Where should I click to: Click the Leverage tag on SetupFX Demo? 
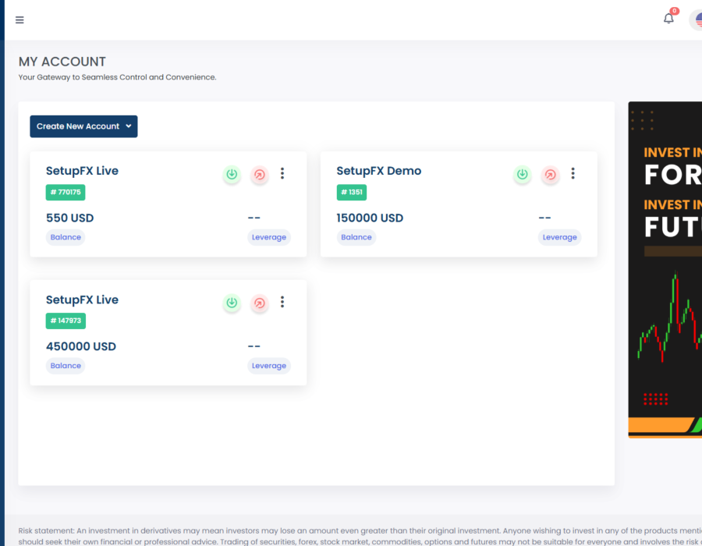559,237
